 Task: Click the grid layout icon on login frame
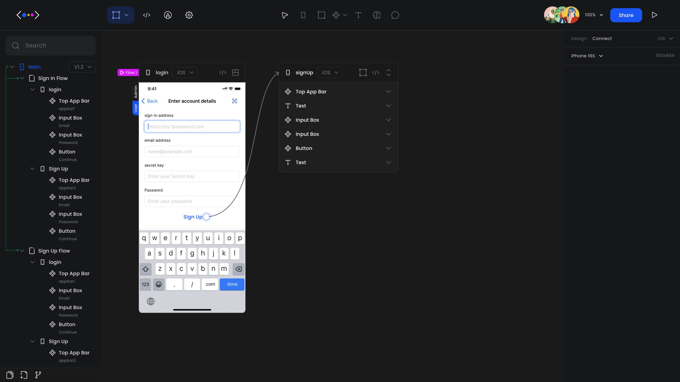tap(235, 72)
